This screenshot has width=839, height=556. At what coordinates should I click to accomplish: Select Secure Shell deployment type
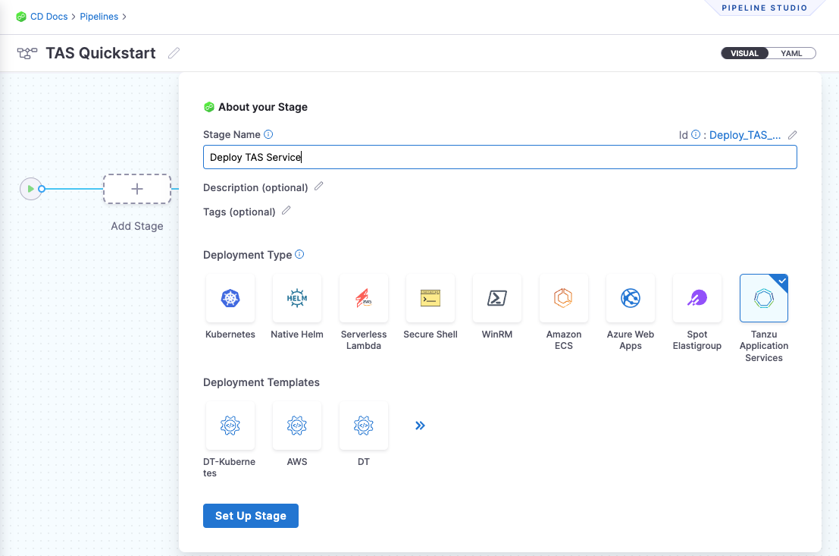(430, 299)
